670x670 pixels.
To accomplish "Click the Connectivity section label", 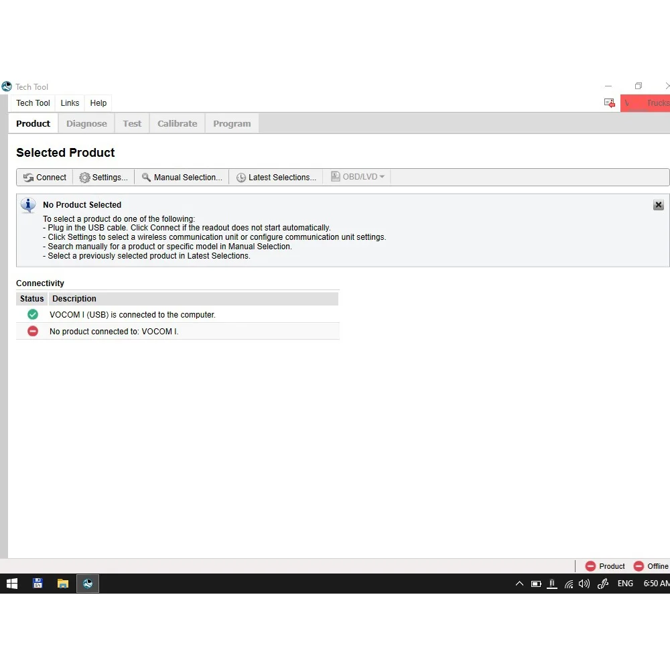I will pos(40,283).
